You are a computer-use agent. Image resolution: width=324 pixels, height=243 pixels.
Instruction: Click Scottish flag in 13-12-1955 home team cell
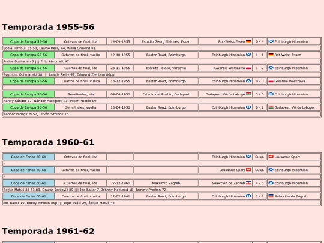pos(248,81)
